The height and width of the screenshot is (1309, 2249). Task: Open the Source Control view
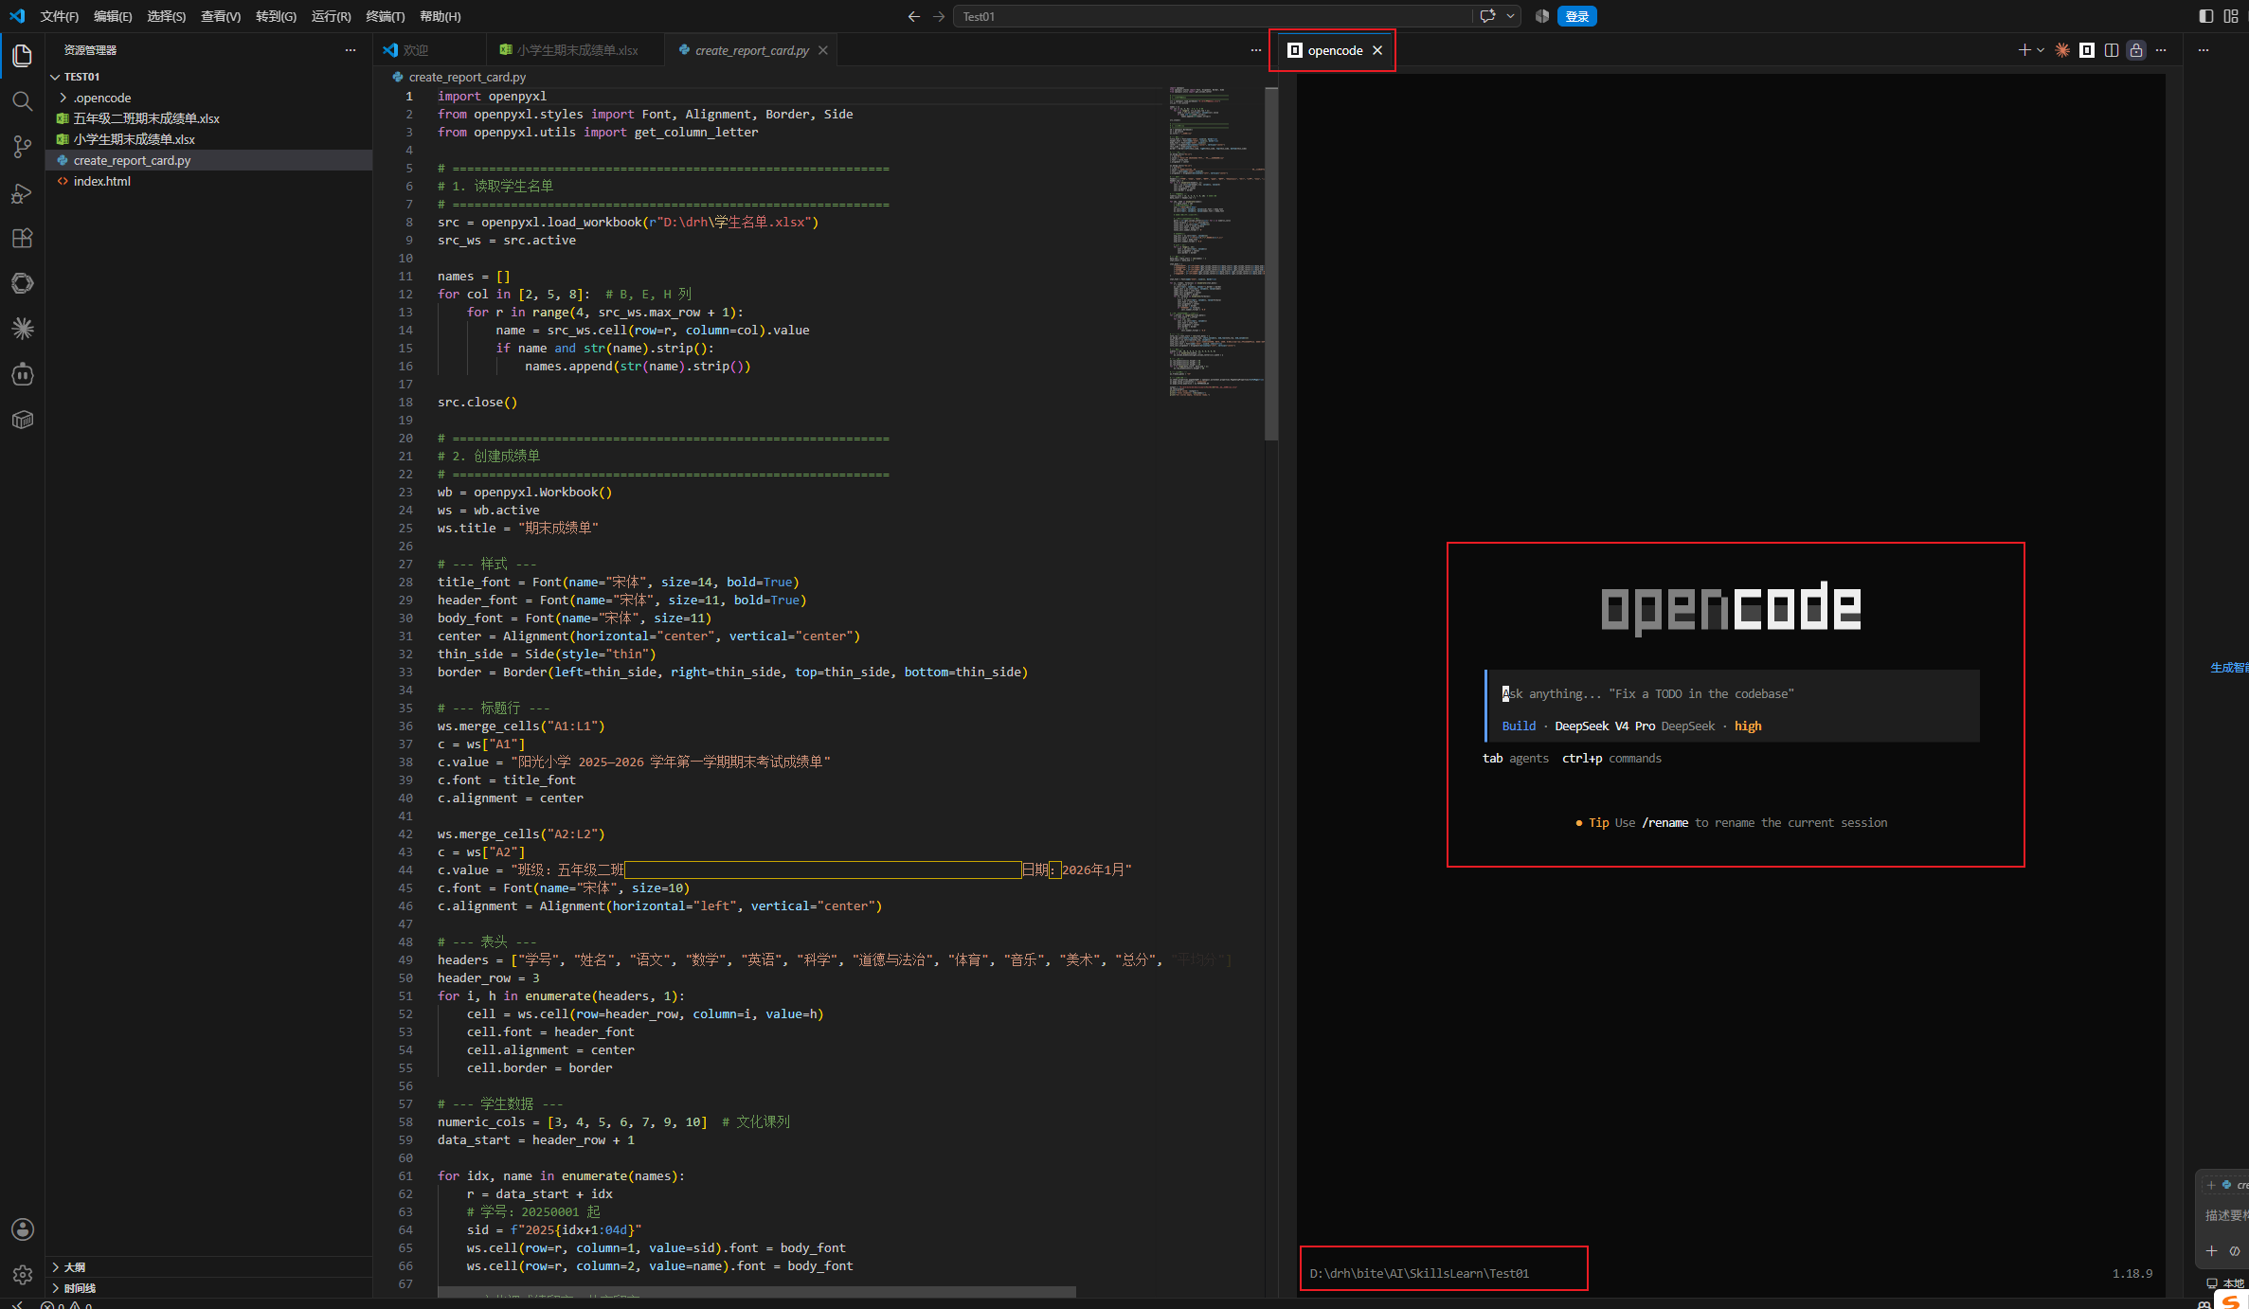pos(22,147)
